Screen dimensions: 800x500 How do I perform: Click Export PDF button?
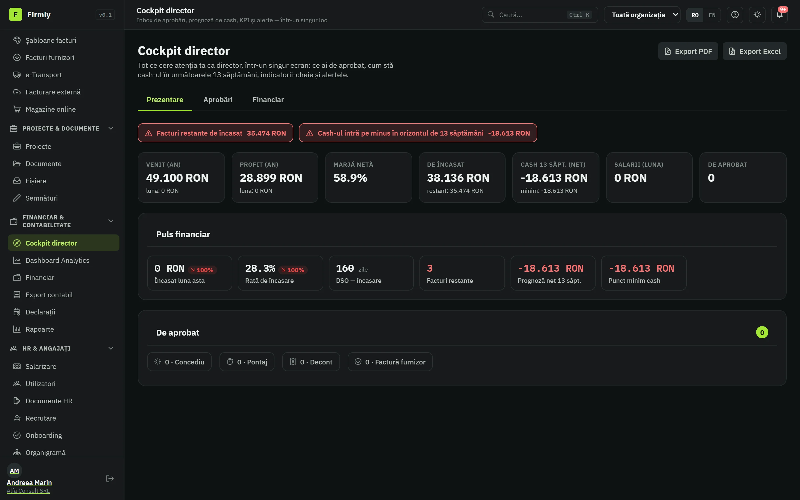(688, 51)
